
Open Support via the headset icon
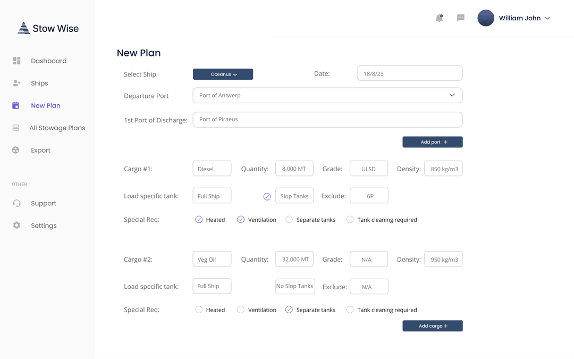(16, 203)
